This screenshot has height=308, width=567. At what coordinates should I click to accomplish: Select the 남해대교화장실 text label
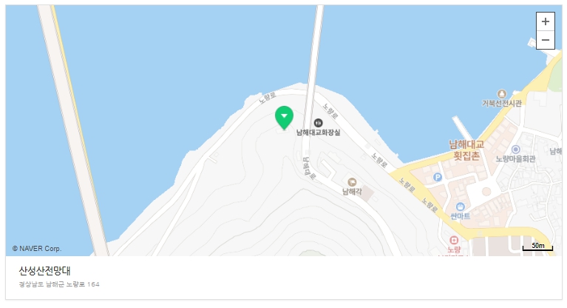[318, 133]
